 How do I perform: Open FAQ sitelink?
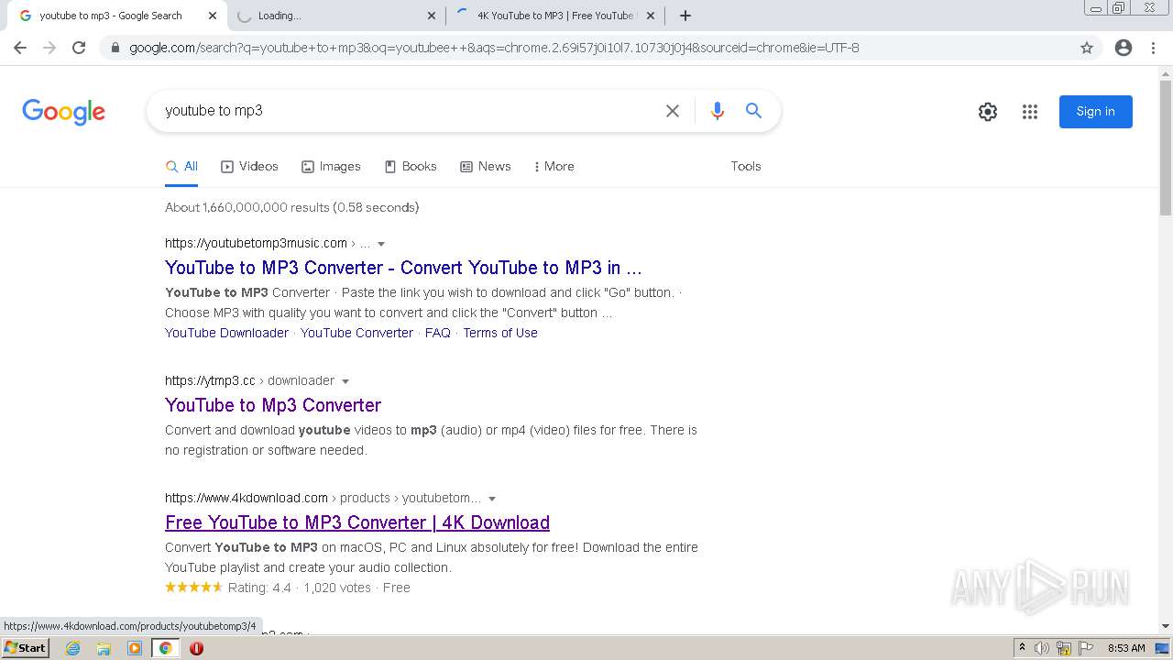coord(438,333)
